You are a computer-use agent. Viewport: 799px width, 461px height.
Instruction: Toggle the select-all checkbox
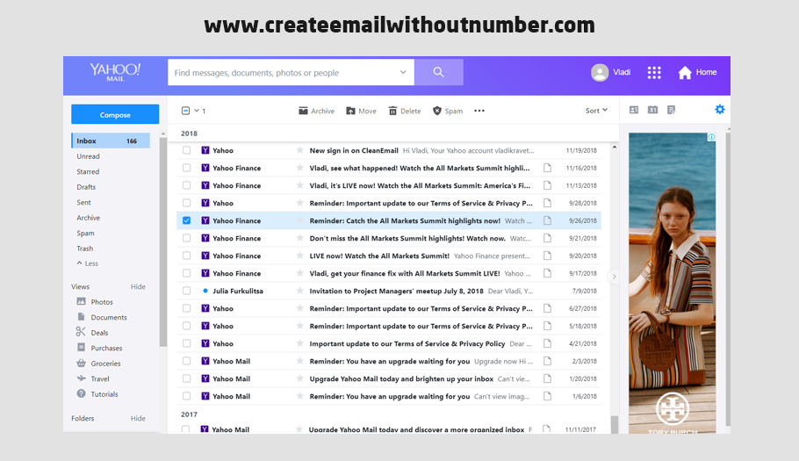pyautogui.click(x=185, y=111)
